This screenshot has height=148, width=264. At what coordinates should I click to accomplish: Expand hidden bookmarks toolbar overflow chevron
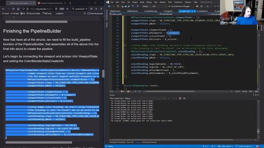pyautogui.click(x=85, y=14)
